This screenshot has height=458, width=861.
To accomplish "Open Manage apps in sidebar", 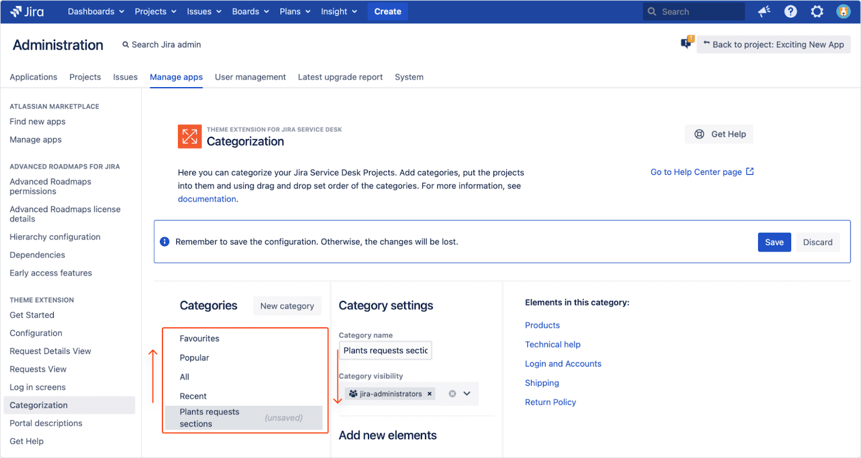I will click(36, 139).
